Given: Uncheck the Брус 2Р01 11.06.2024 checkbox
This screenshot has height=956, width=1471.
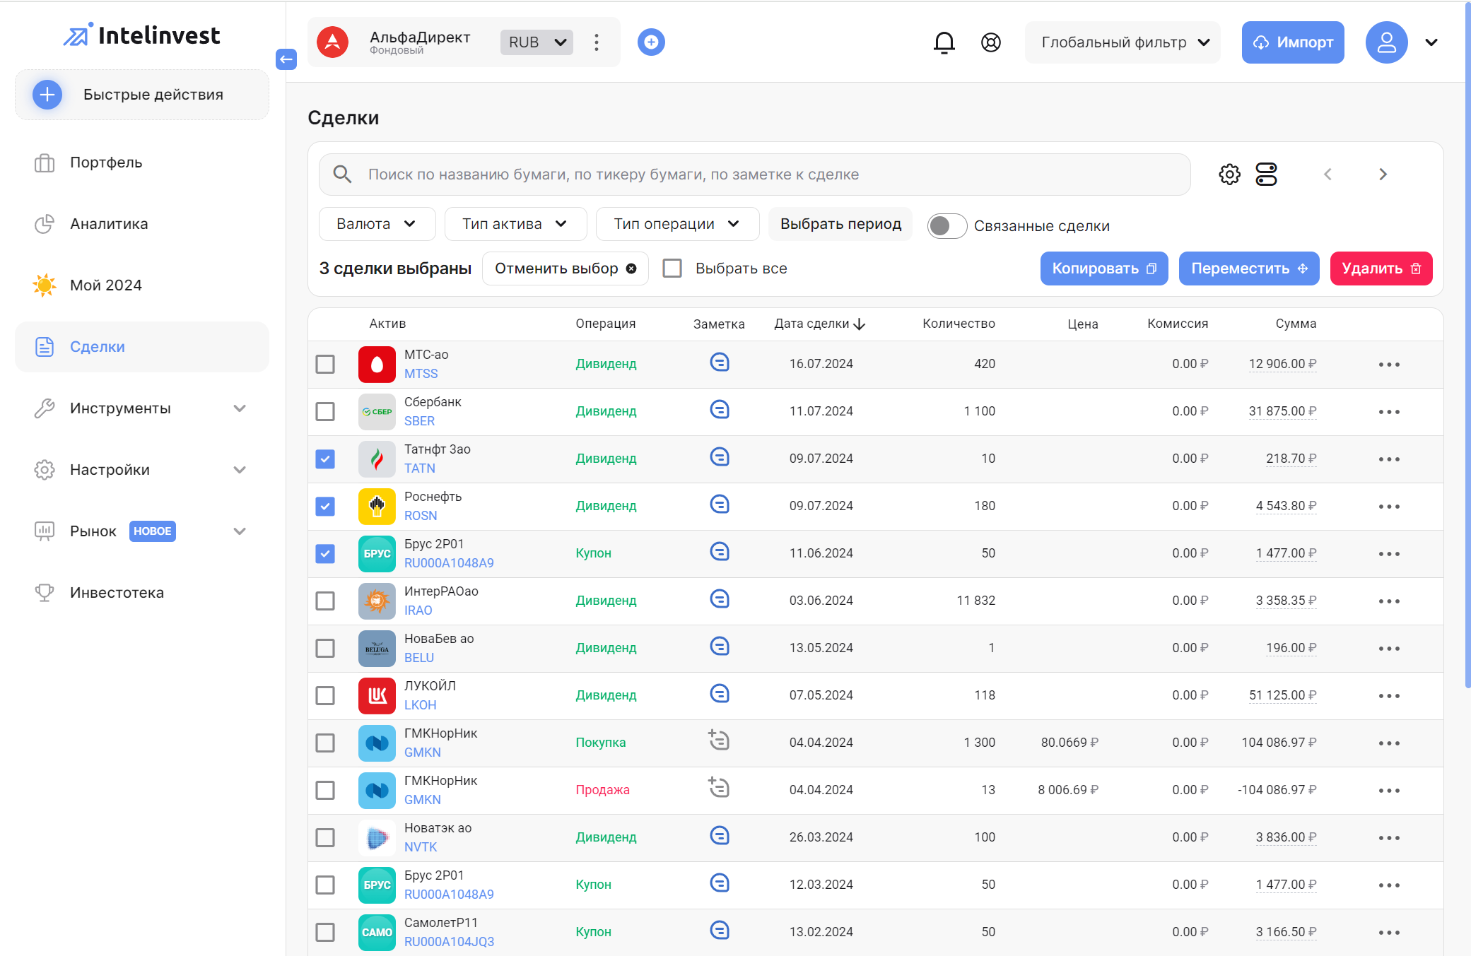Looking at the screenshot, I should tap(325, 554).
